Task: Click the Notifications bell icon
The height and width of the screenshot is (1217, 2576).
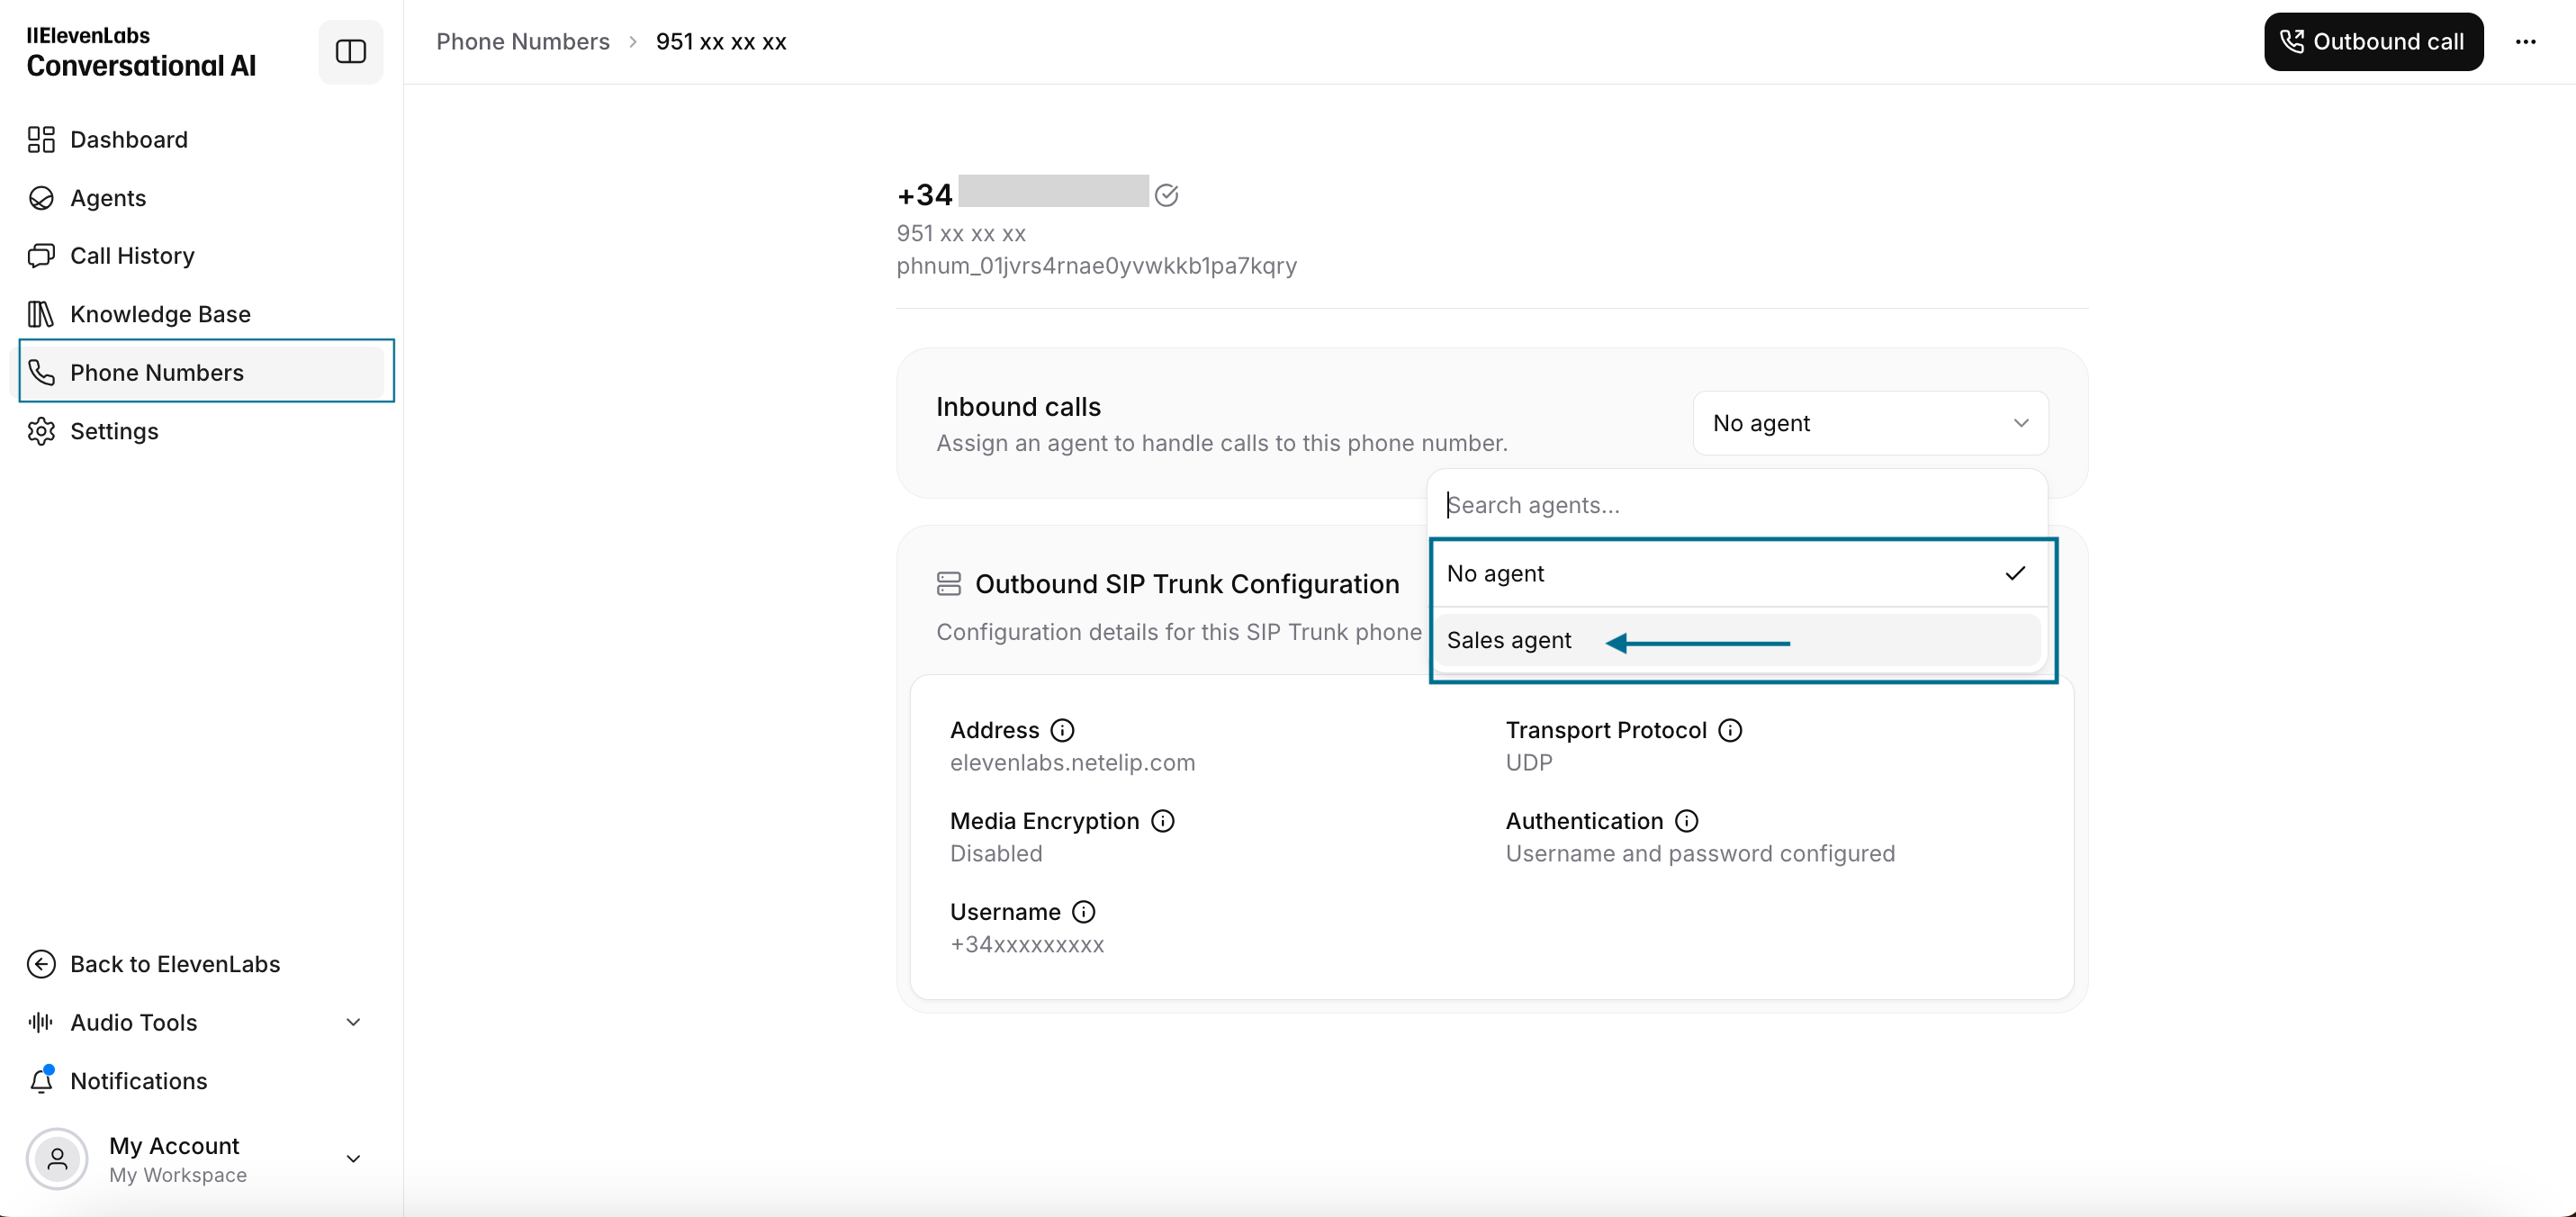Action: click(x=41, y=1080)
